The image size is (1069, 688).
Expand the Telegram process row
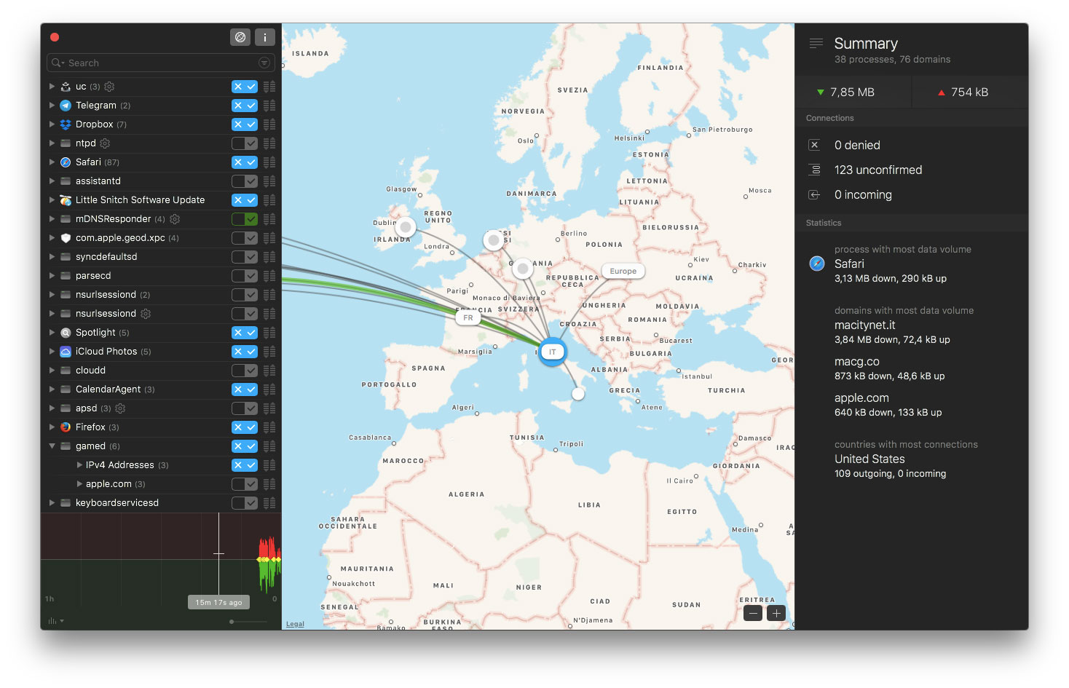coord(52,106)
